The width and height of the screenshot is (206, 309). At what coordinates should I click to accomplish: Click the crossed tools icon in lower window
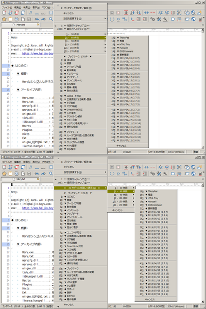coord(159,174)
